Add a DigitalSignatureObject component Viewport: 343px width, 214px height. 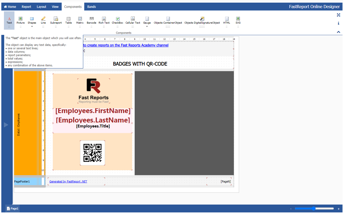(202, 20)
